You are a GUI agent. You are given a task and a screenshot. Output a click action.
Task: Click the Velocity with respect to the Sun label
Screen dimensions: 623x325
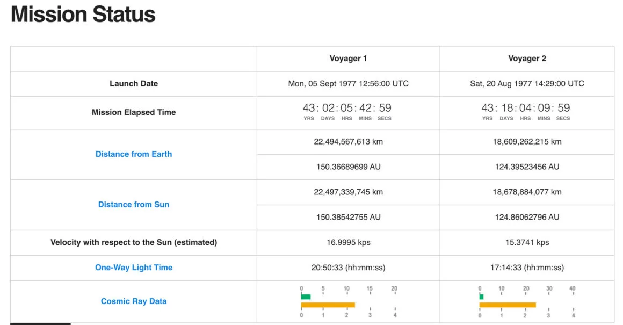pos(134,242)
